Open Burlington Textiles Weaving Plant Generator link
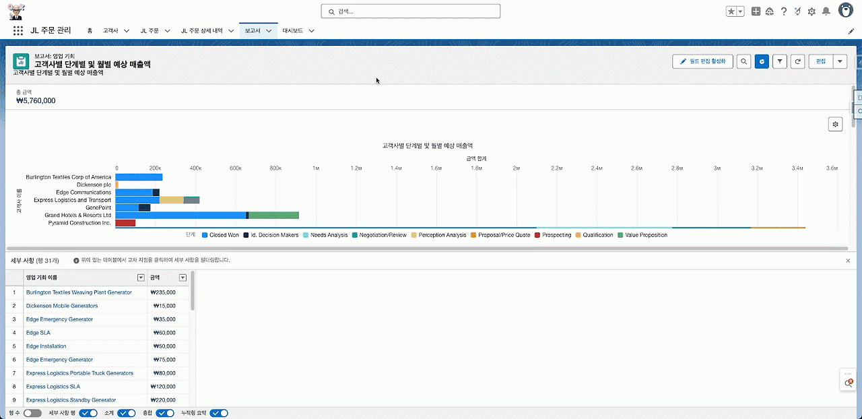 [x=79, y=292]
